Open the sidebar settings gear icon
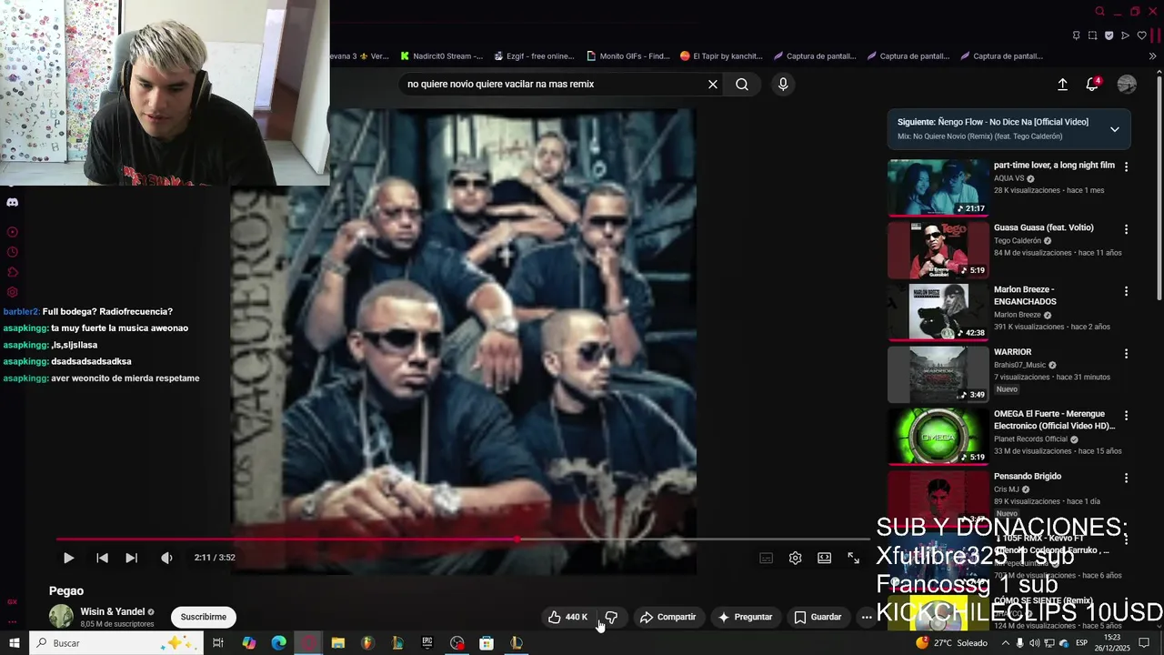1164x655 pixels. point(13,292)
